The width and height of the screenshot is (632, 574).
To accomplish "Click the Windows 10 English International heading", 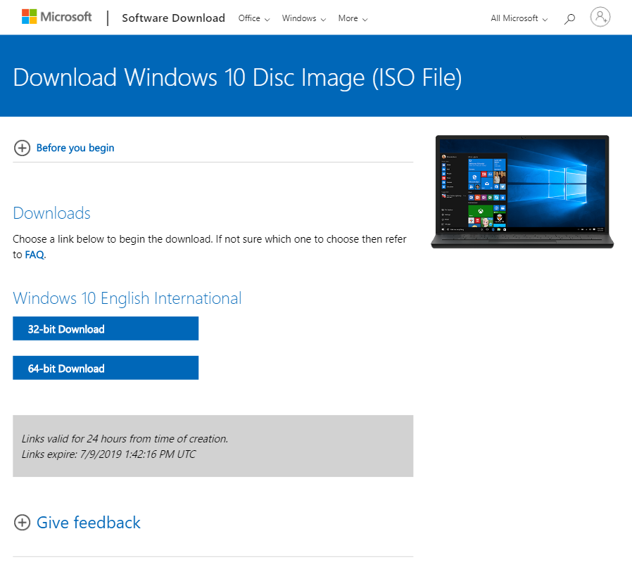I will pyautogui.click(x=127, y=298).
